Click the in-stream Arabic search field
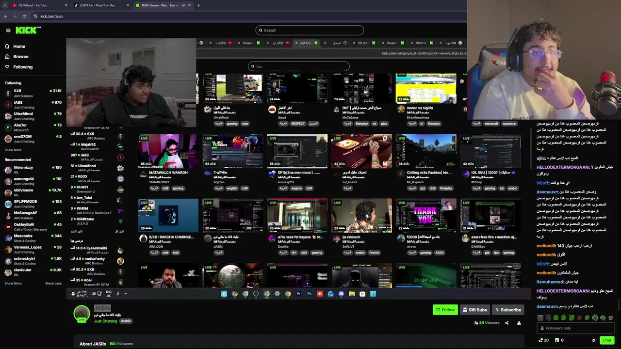Viewport: 621px width, 349px height. pos(298,66)
